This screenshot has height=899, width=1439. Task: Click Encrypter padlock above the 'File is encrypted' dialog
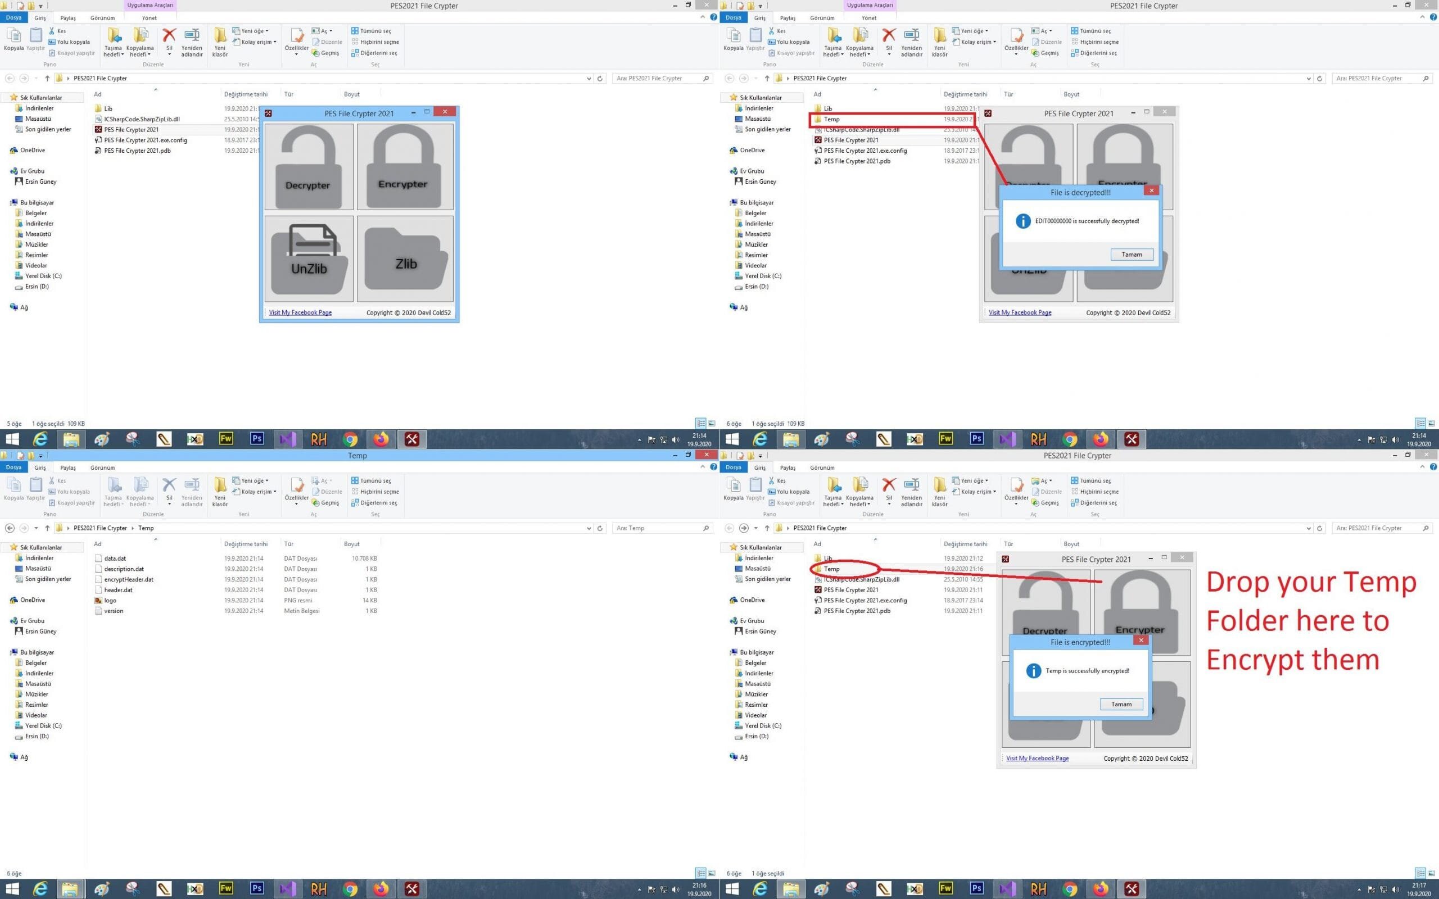tap(1142, 601)
